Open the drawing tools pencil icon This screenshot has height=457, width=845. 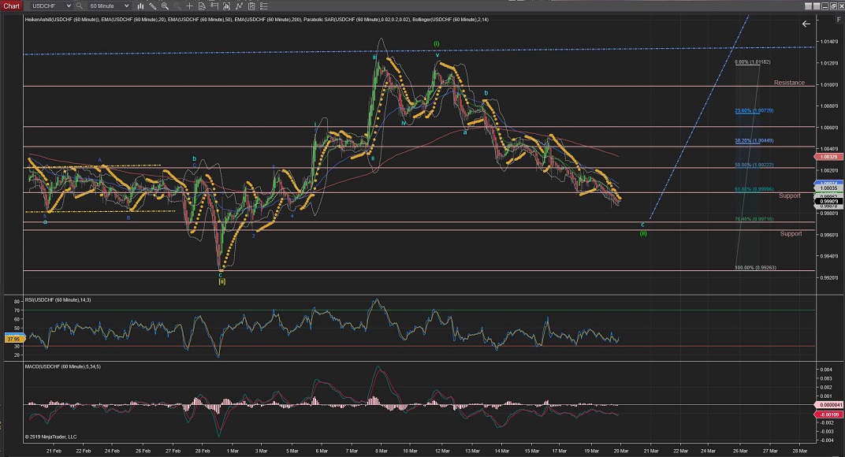tap(153, 6)
